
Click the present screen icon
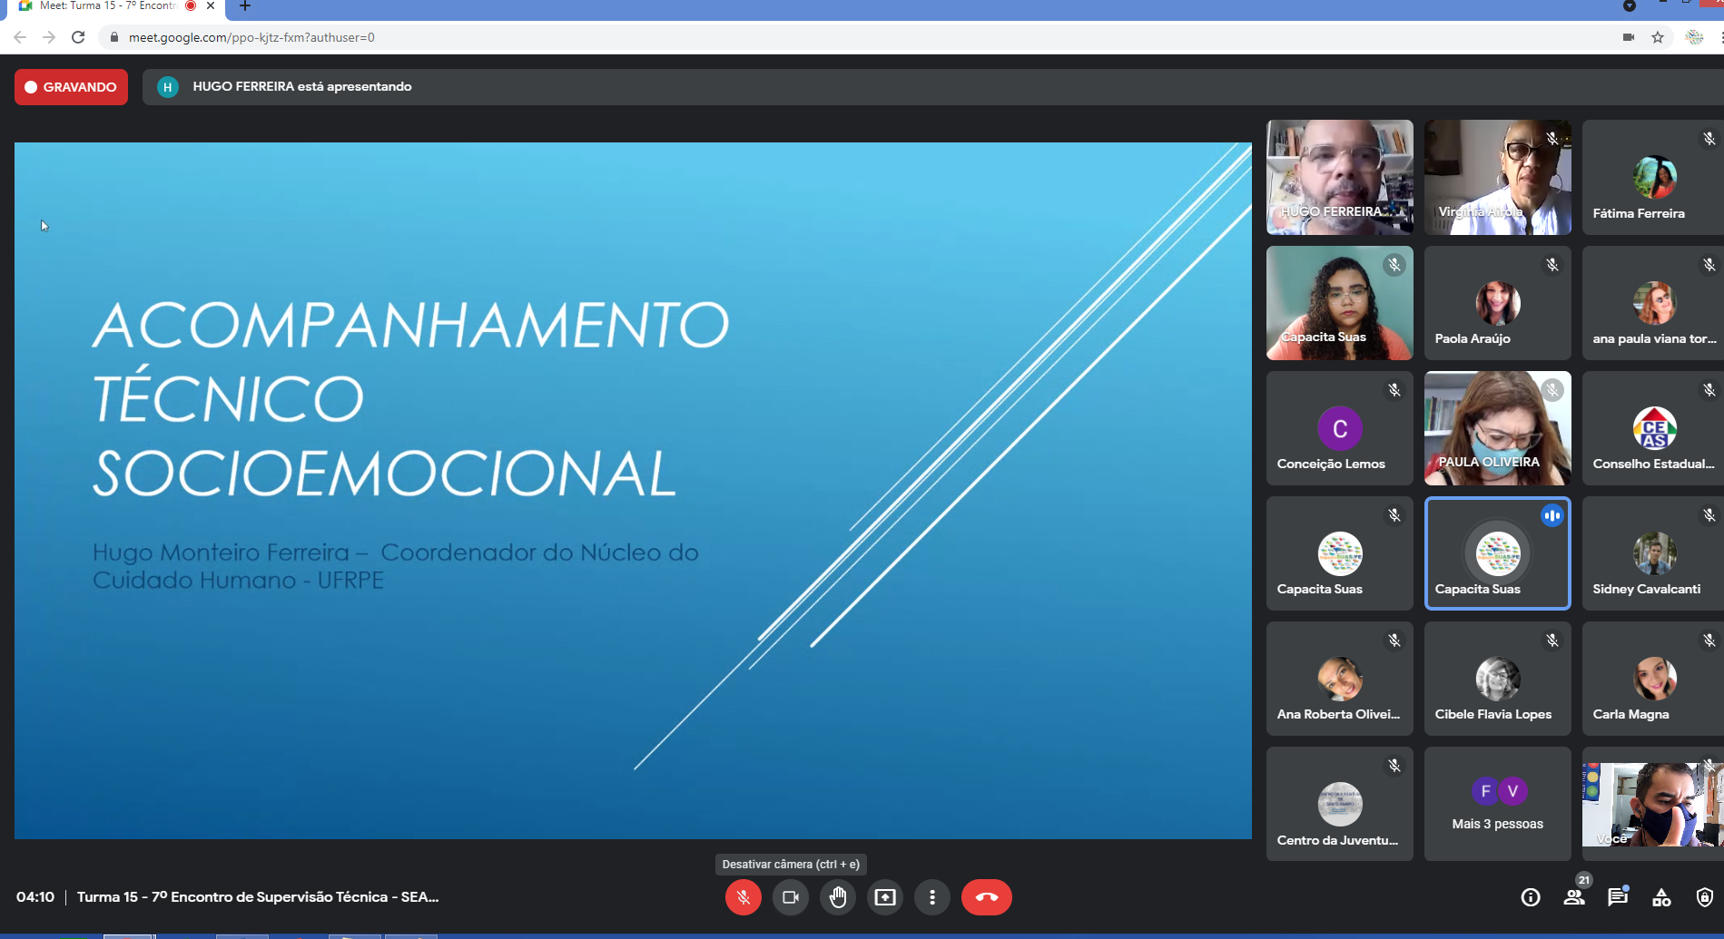(884, 897)
